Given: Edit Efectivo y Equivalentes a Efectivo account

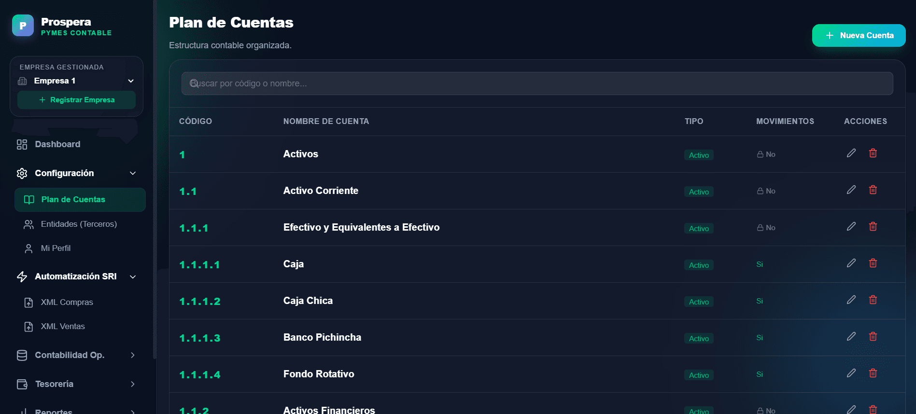Looking at the screenshot, I should [851, 226].
